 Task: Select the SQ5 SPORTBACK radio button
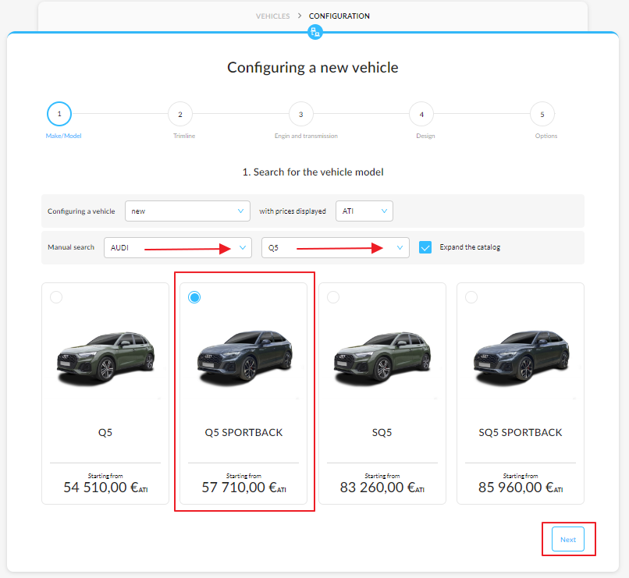point(471,297)
